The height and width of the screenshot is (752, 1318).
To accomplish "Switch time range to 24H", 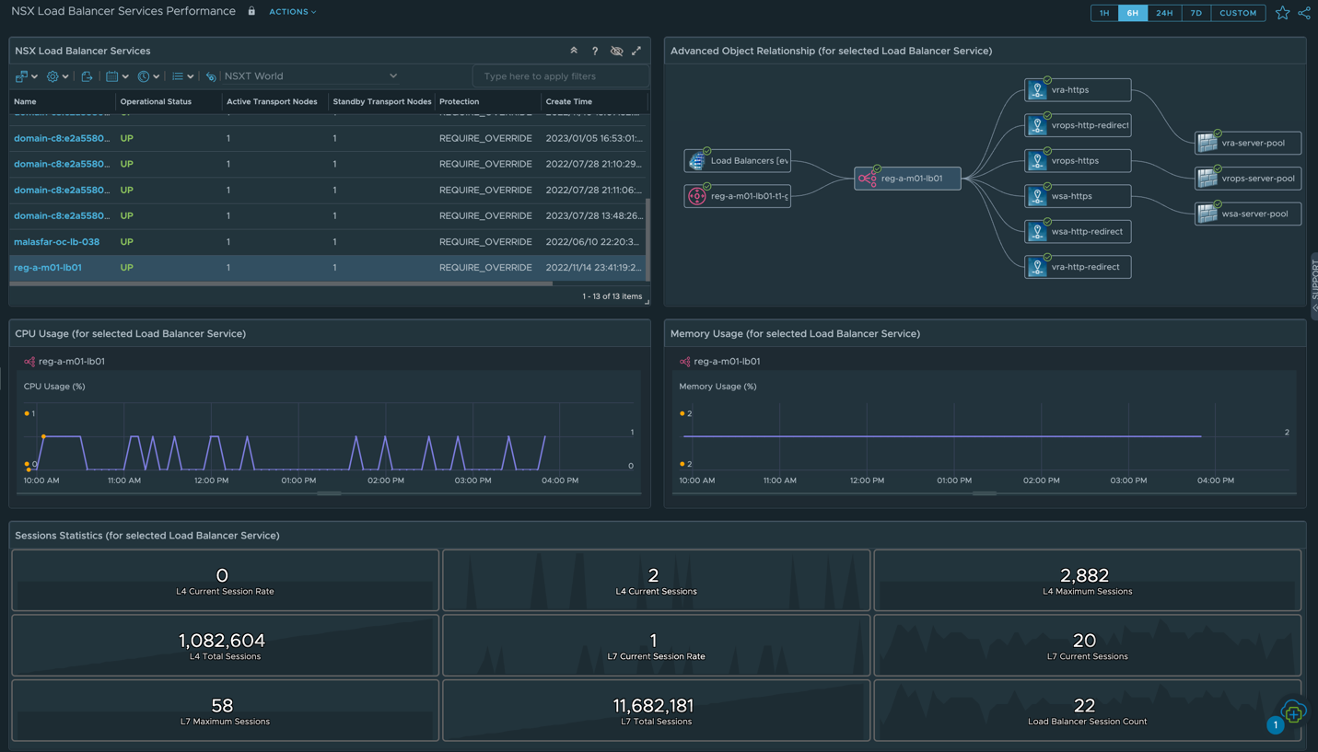I will click(1164, 13).
